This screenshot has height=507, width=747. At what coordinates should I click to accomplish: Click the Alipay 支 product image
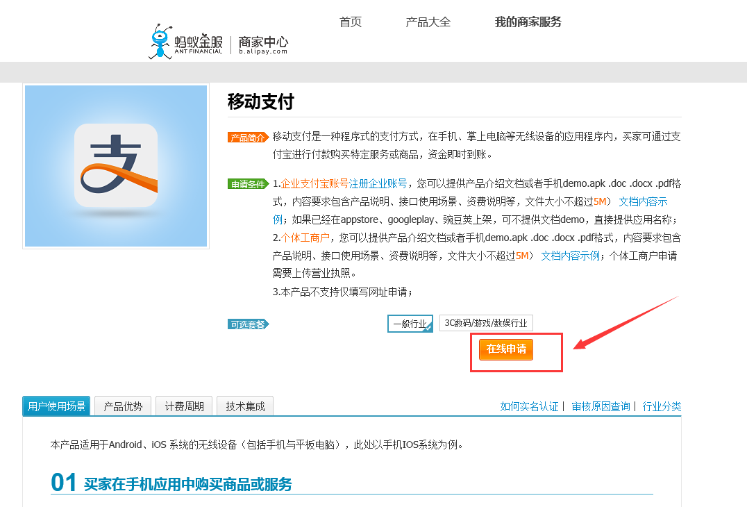116,166
